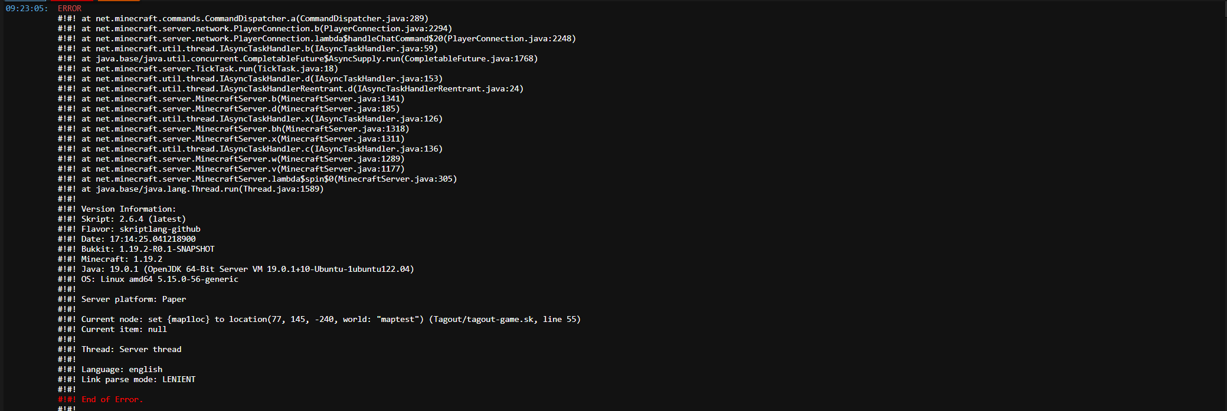Click the IAsyncTaskHandlerReentrant.d trace line
This screenshot has height=411, width=1227.
pos(290,88)
